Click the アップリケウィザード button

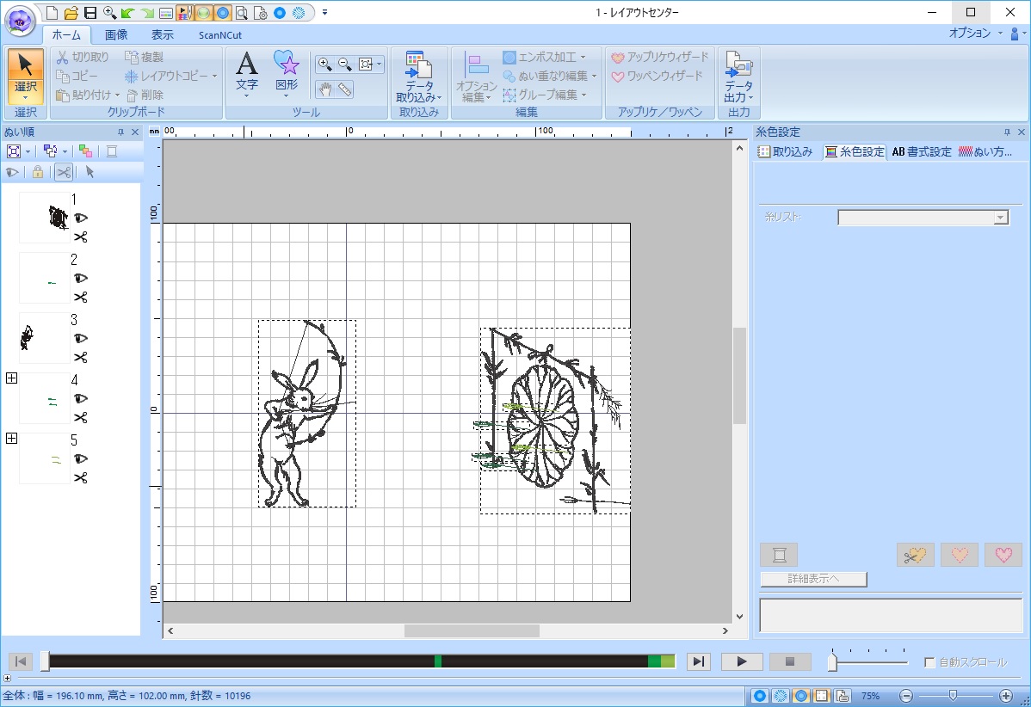pos(659,57)
